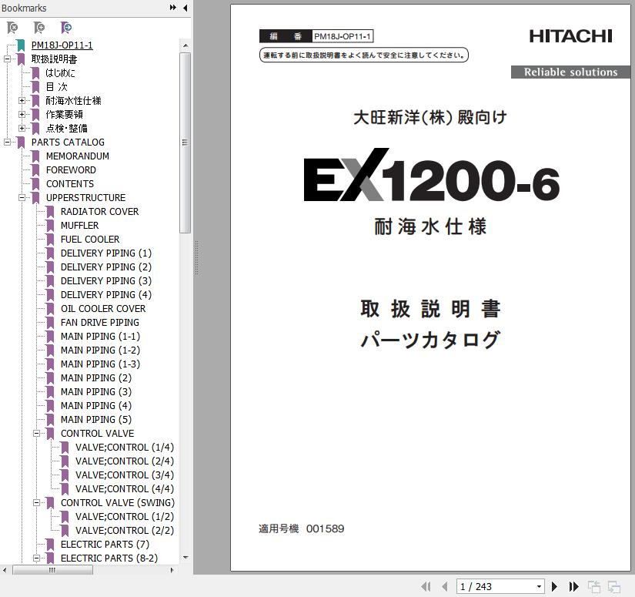Go to DELIVERY PIPING (4) bookmark

[x=106, y=295]
